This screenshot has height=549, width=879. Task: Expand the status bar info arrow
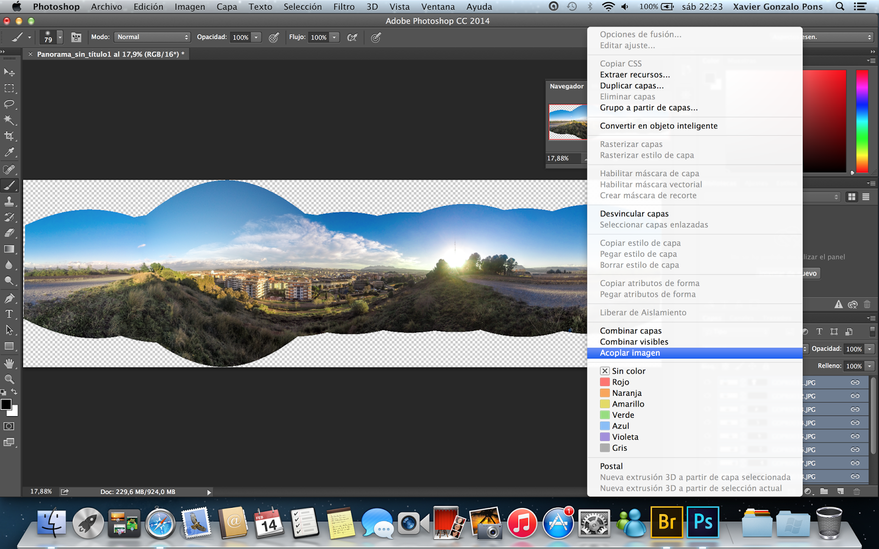pyautogui.click(x=209, y=492)
